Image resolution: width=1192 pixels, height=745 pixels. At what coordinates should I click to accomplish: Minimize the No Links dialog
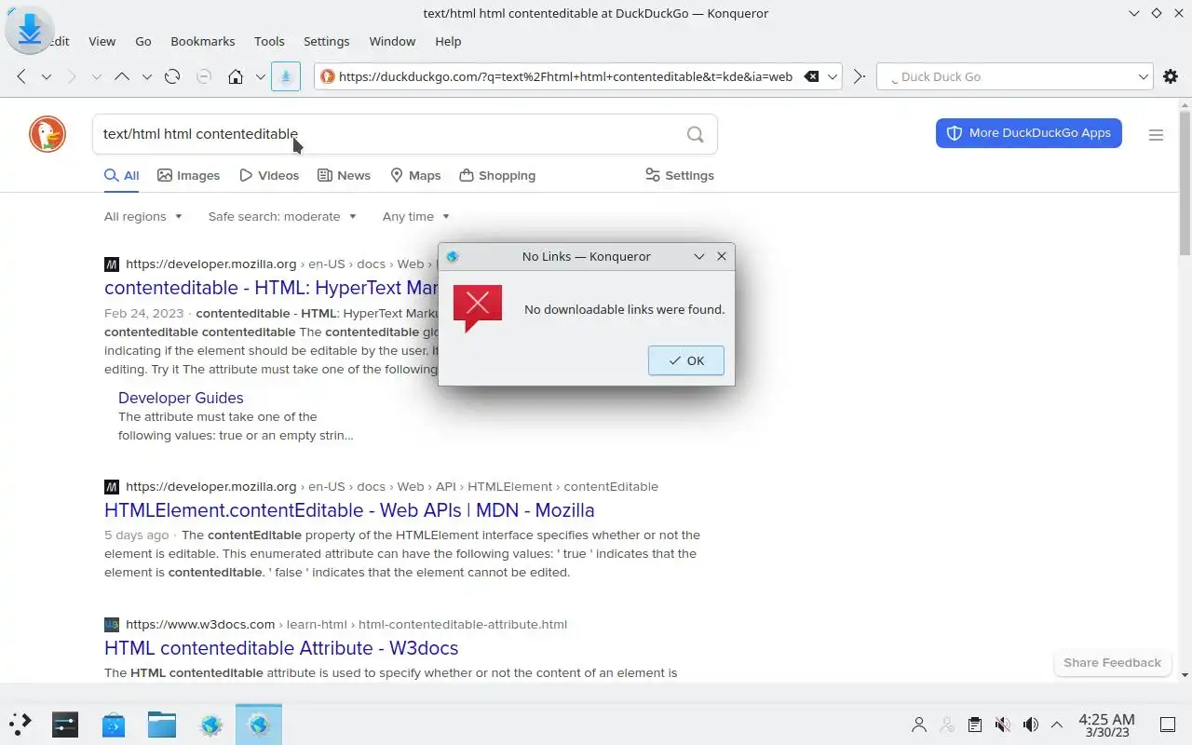click(699, 256)
